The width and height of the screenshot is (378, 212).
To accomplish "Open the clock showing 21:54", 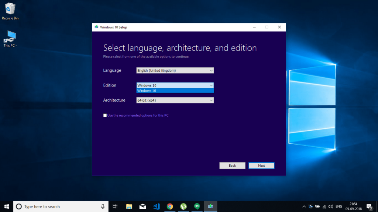I will [353, 206].
